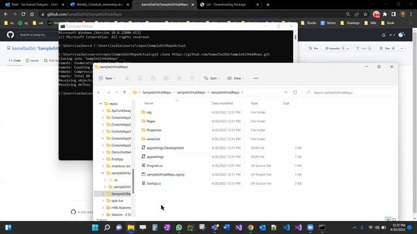Open the GitHub Issues tab
This screenshot has height=234, width=417.
coord(32,60)
